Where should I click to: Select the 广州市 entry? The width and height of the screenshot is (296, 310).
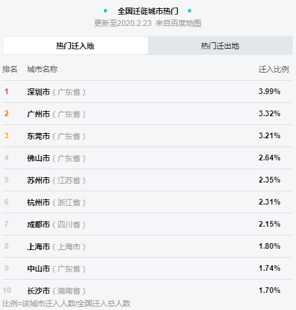pyautogui.click(x=147, y=114)
